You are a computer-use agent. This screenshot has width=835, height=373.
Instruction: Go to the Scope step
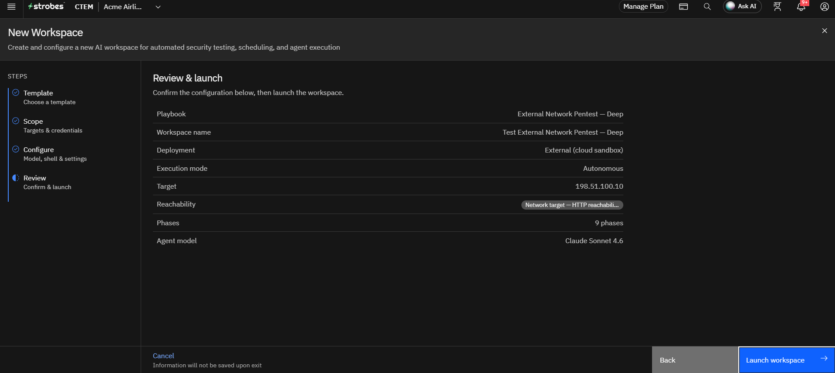tap(53, 125)
